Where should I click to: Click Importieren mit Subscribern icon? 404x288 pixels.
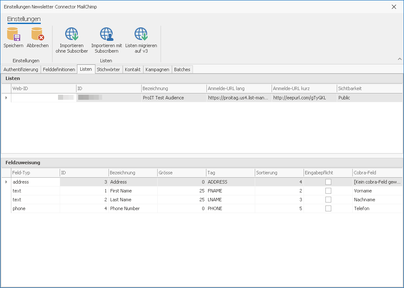point(106,35)
